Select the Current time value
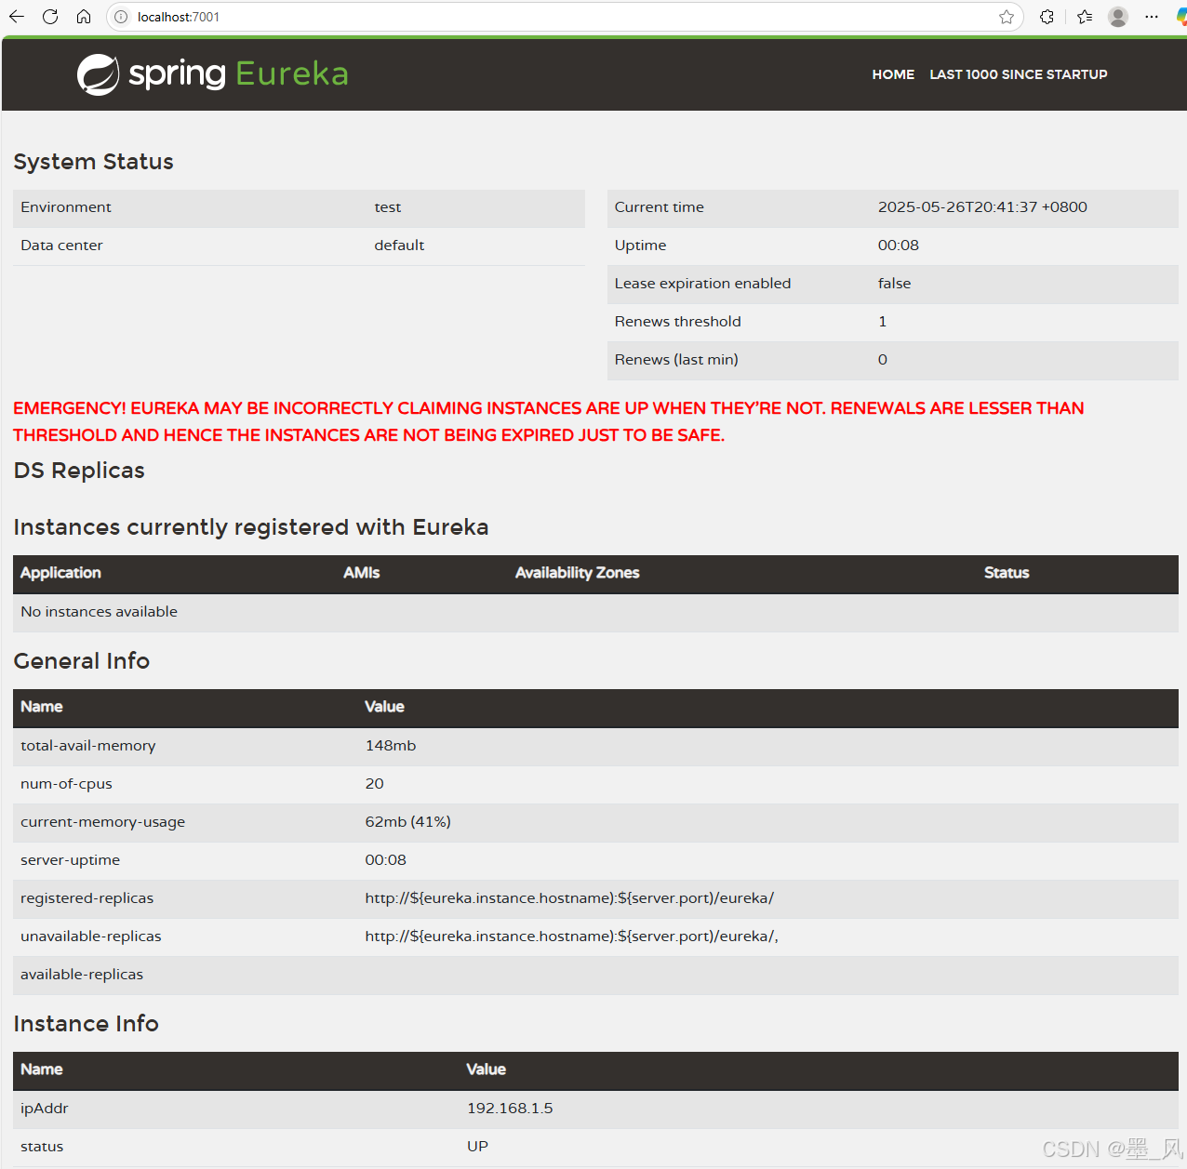The image size is (1187, 1169). (982, 207)
